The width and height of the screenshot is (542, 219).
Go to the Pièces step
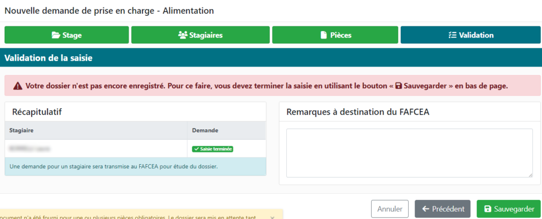pyautogui.click(x=337, y=35)
